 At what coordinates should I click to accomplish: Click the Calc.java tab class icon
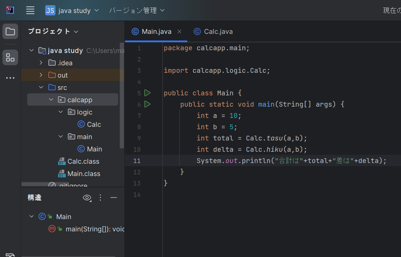(x=197, y=31)
